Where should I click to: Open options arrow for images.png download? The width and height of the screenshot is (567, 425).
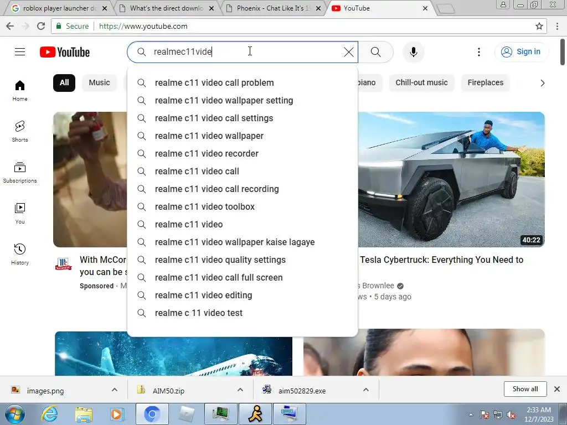(x=114, y=390)
